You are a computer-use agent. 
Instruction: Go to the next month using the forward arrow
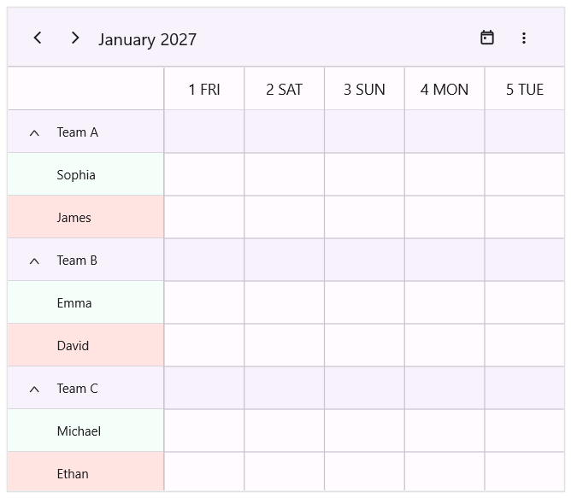click(75, 38)
